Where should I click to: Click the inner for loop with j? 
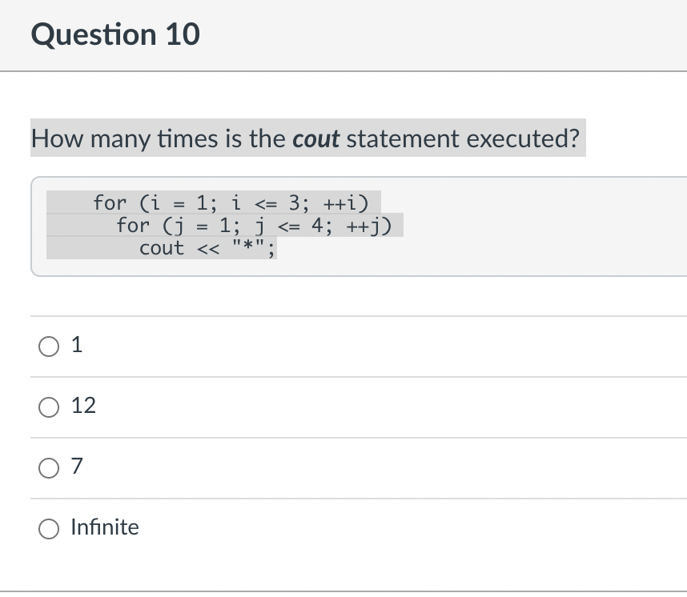(x=254, y=226)
